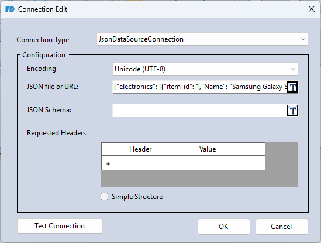Viewport: 321px width, 243px height.
Task: Close the Connection Edit dialog
Action: click(312, 9)
